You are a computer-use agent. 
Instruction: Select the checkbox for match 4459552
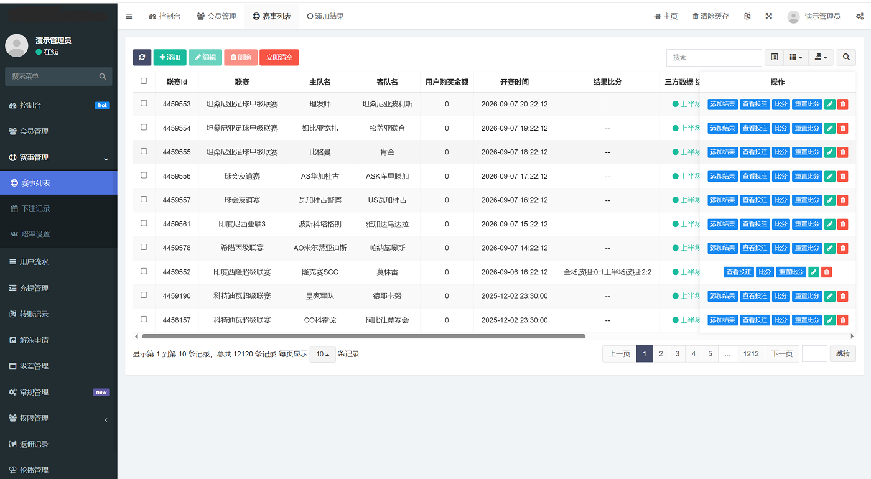click(144, 271)
